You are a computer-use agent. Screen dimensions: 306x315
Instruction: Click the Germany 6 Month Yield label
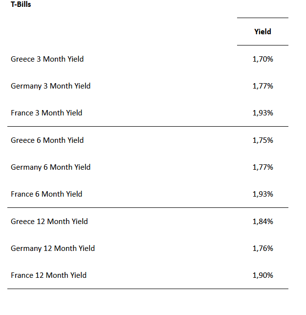click(51, 167)
